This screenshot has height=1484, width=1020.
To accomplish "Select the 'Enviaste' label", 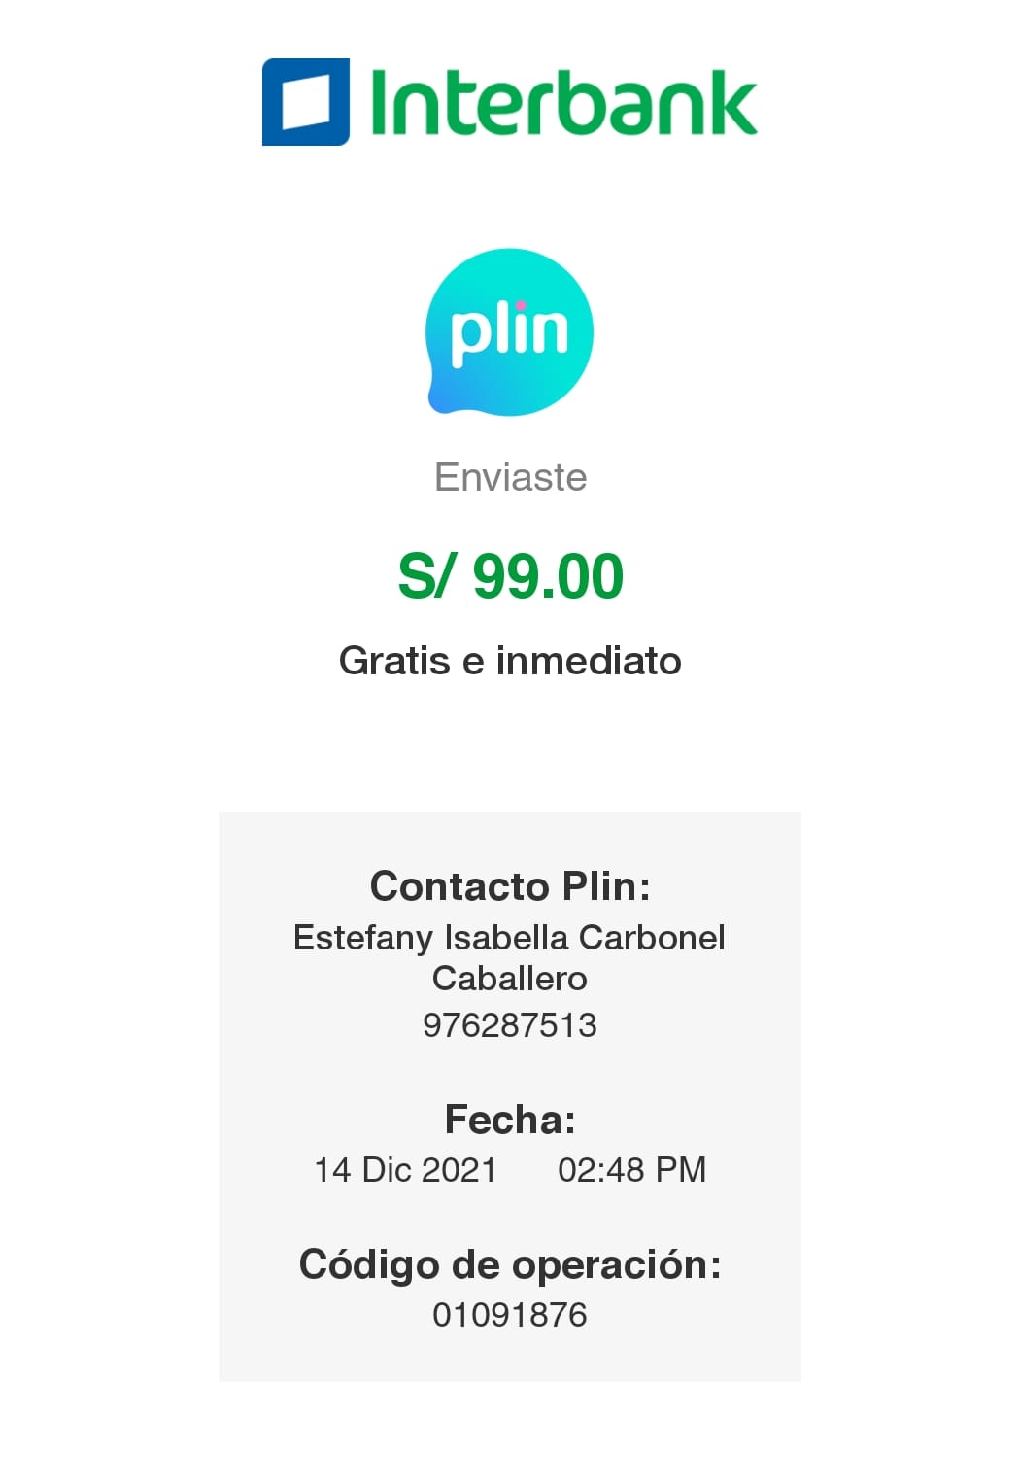I will (x=510, y=477).
